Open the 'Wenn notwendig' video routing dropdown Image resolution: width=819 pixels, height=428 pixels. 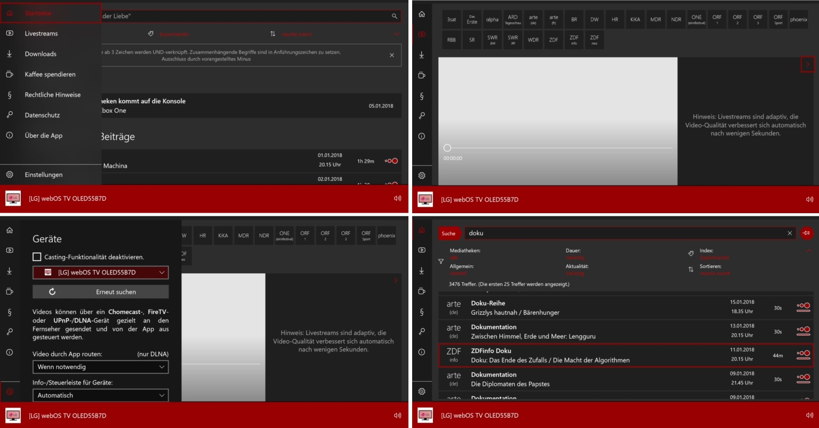101,367
